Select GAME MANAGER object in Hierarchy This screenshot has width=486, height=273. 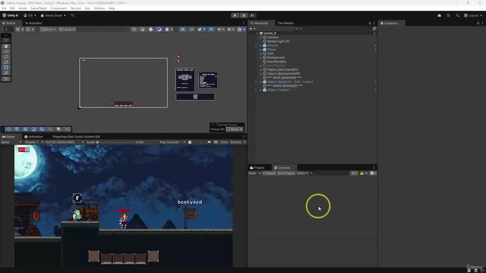click(x=285, y=86)
